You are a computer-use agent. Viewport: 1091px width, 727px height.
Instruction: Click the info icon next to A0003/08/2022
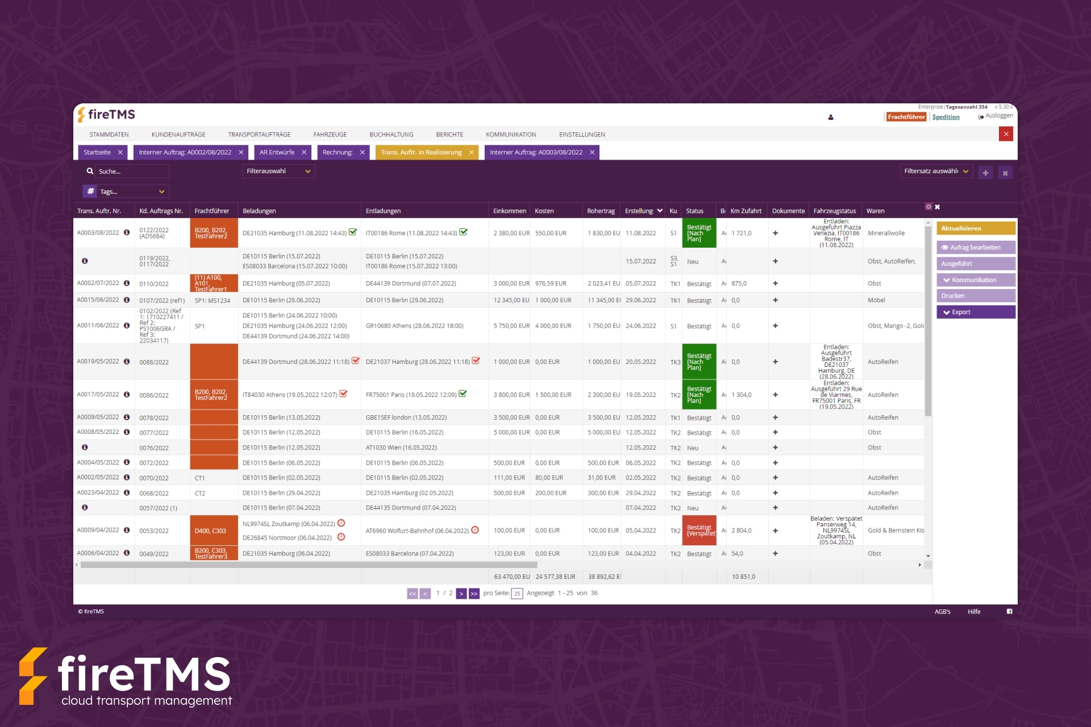coord(126,232)
